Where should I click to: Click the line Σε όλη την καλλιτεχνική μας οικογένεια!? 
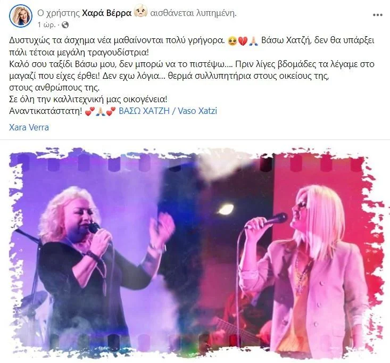[x=88, y=100]
